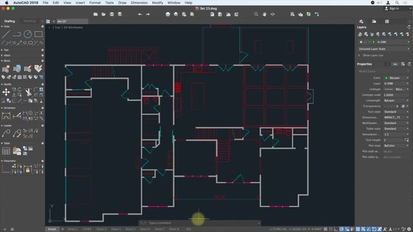Click Sign In button
The width and height of the screenshot is (413, 232).
[x=392, y=8]
